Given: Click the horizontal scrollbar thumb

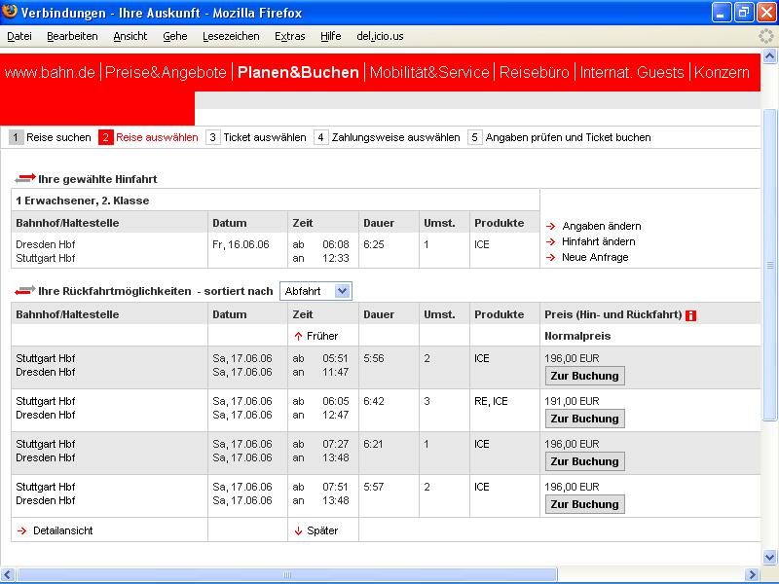Looking at the screenshot, I should [x=286, y=575].
